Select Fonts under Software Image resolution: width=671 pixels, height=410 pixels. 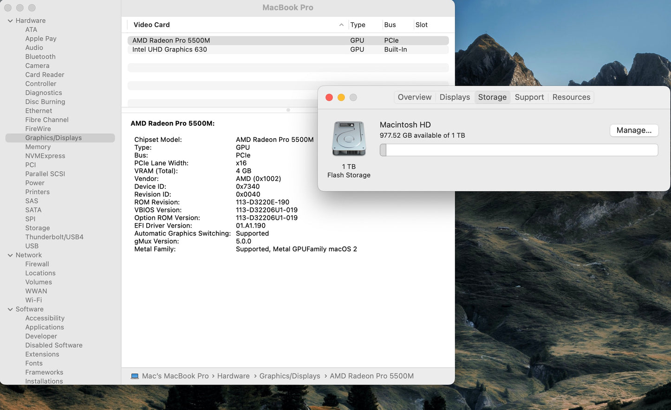point(34,364)
